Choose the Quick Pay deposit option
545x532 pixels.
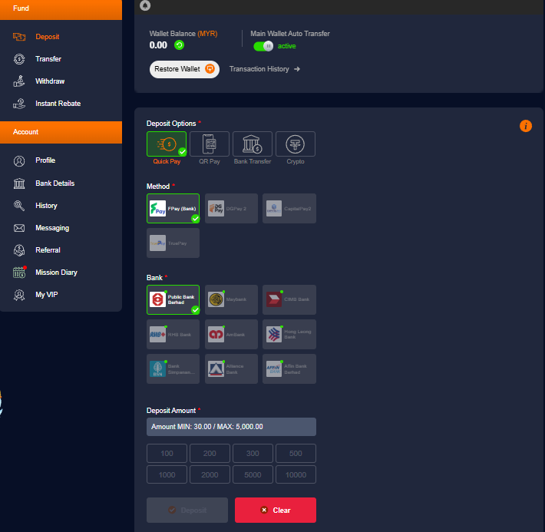click(167, 147)
